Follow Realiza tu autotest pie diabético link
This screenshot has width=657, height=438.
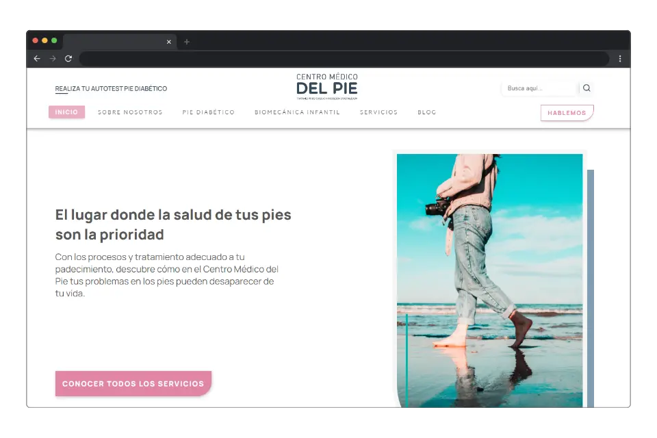[x=111, y=89]
